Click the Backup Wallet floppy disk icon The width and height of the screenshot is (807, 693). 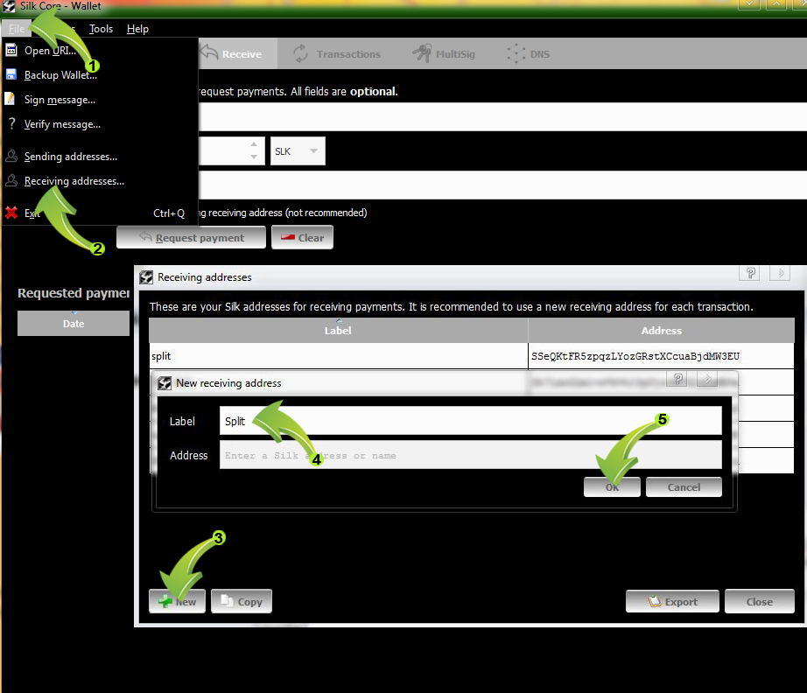[x=11, y=74]
